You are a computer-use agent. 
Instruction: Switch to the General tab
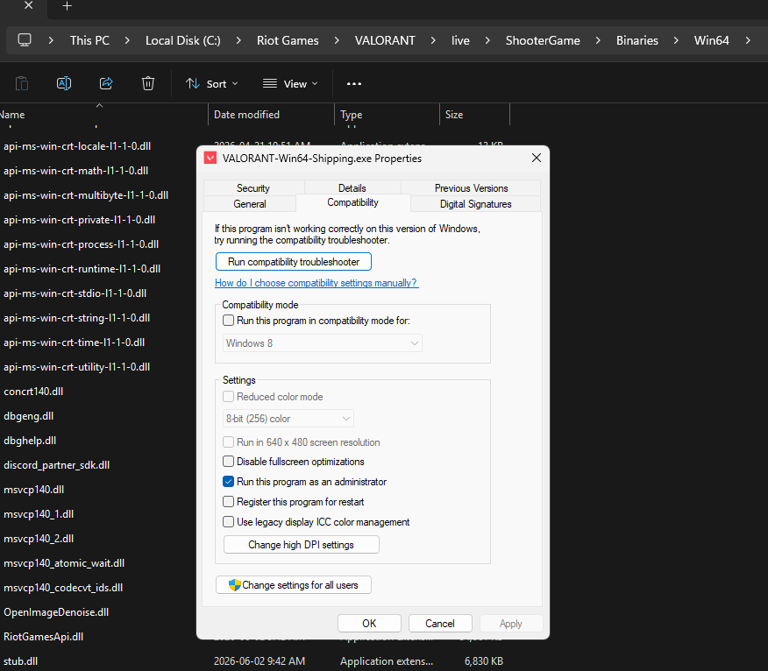[x=250, y=203]
